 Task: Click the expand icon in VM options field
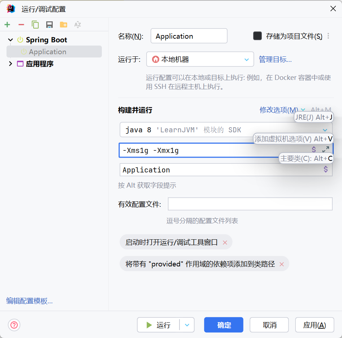pos(326,149)
